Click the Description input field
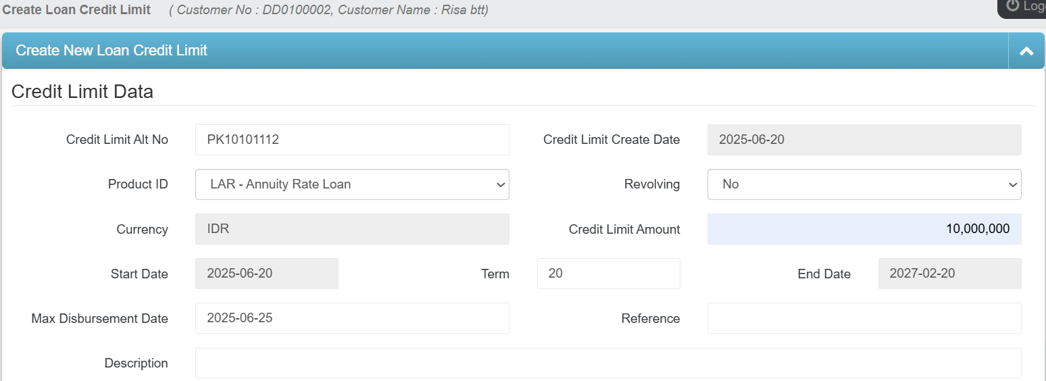This screenshot has height=381, width=1046. (608, 363)
